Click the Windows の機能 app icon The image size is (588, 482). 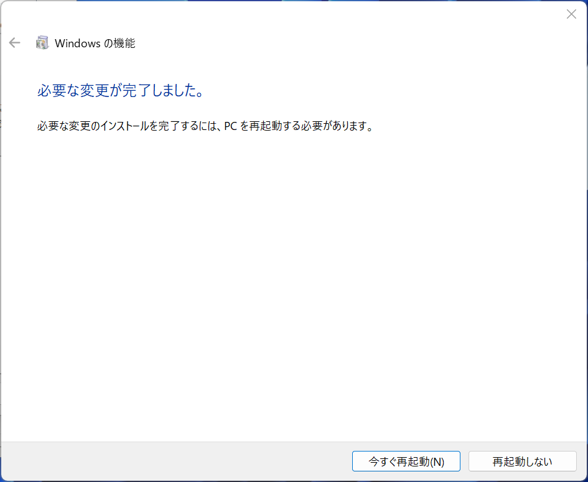(x=42, y=43)
